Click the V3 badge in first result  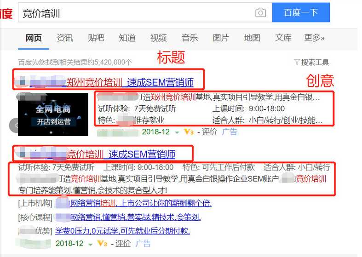(x=189, y=132)
